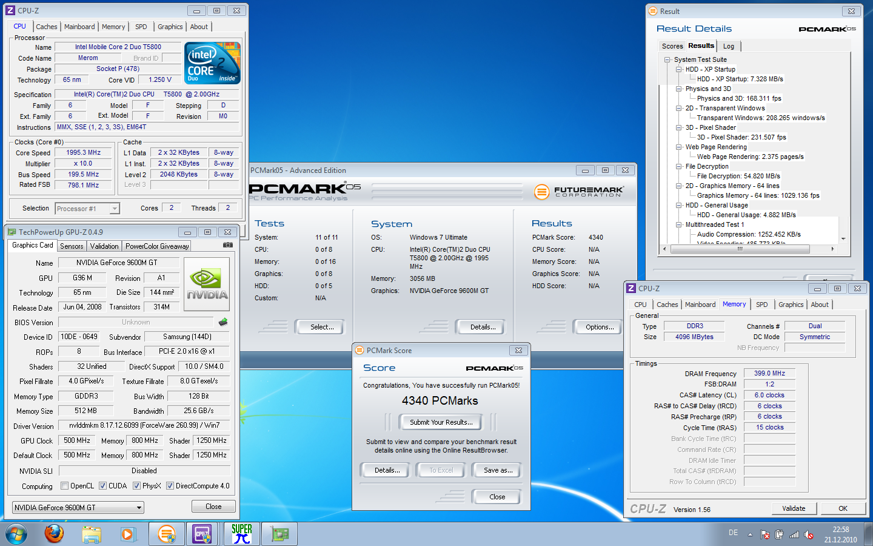Launch Firefox from the taskbar
The width and height of the screenshot is (873, 546).
[x=54, y=534]
